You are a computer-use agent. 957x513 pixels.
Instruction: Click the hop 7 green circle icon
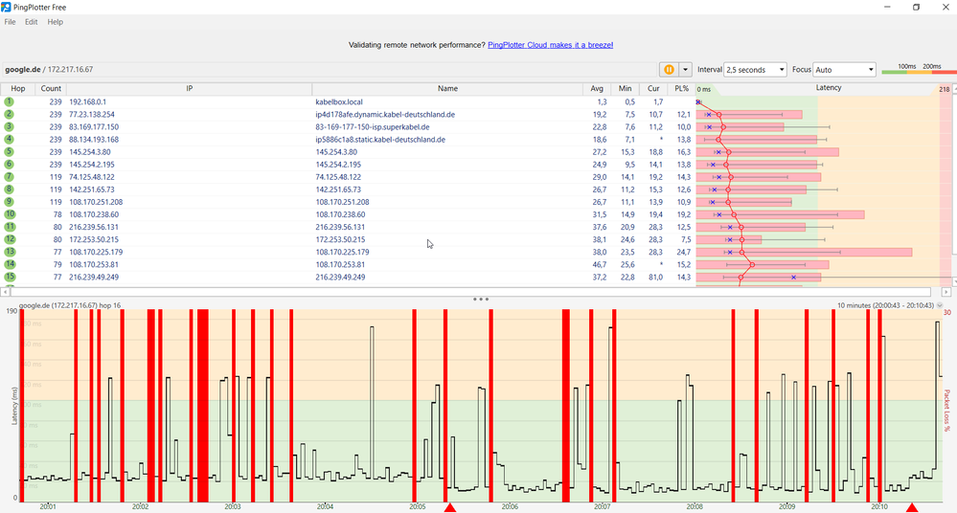(10, 177)
